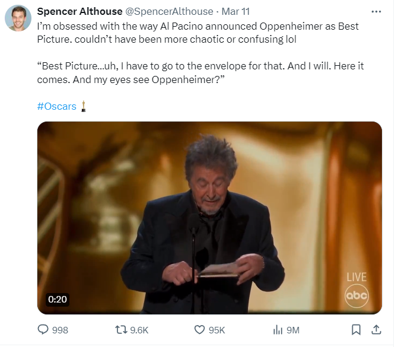
Task: Open the reply comment icon
Action: (43, 330)
